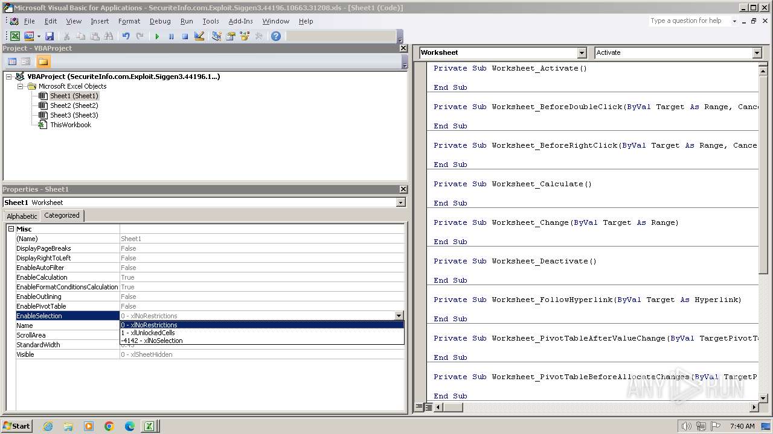Select the Visible property row
The image size is (773, 434).
click(x=210, y=354)
